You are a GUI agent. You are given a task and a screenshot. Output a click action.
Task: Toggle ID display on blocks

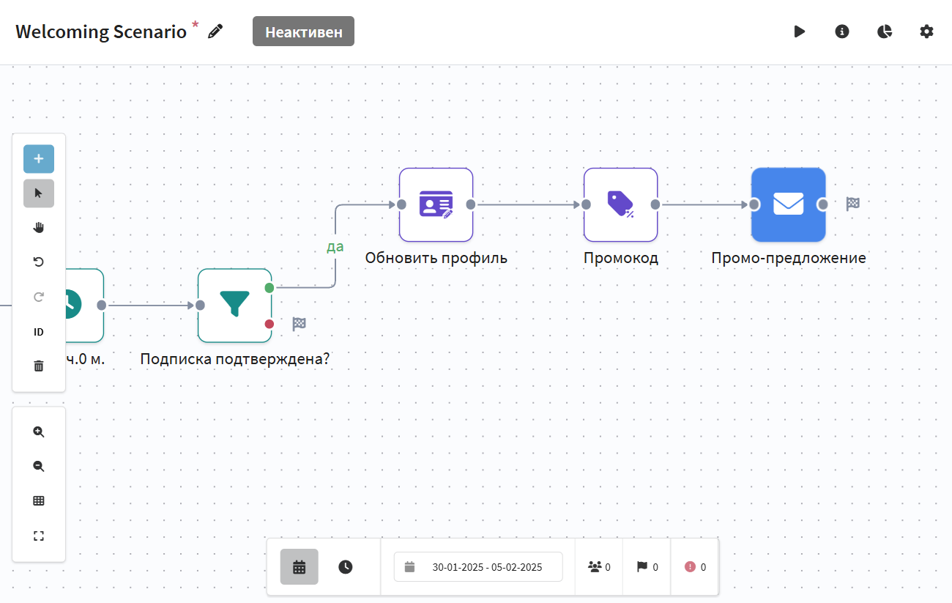click(x=39, y=332)
